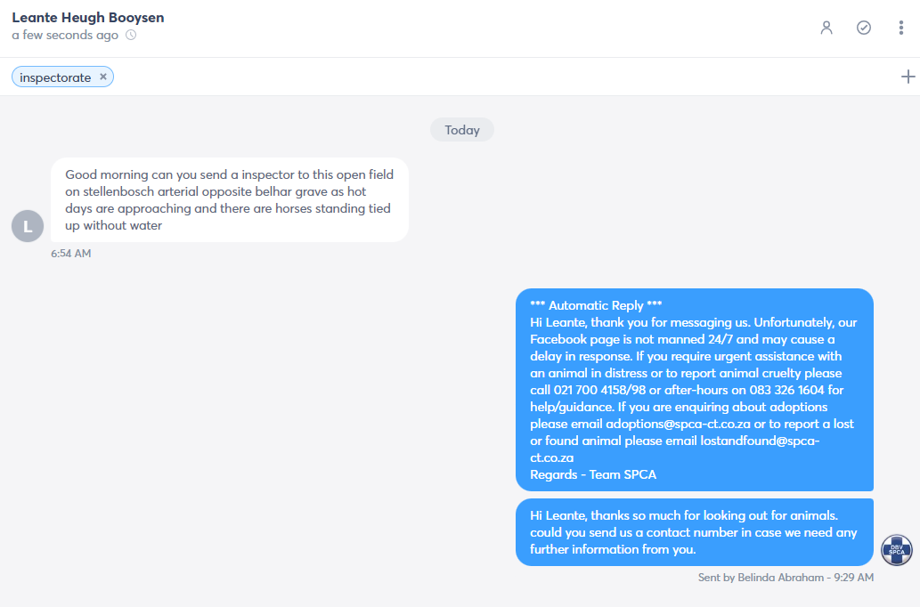Screen dimensions: 920x607
Task: Click the SPCA page avatar icon
Action: [897, 550]
